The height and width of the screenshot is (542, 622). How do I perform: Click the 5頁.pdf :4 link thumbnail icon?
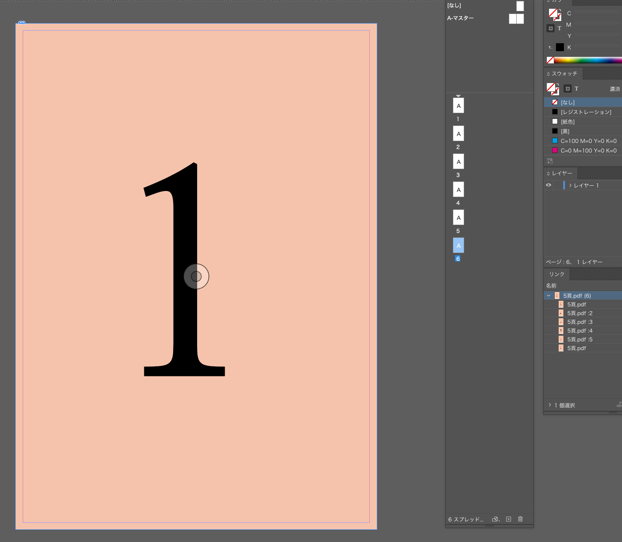tap(561, 330)
